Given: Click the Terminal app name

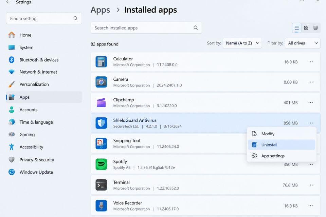Looking at the screenshot, I should (x=122, y=182).
